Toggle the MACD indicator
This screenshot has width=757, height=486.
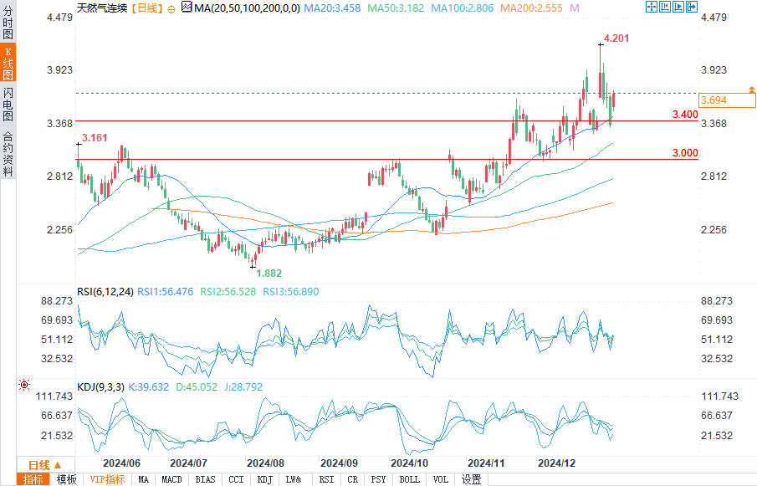click(171, 479)
